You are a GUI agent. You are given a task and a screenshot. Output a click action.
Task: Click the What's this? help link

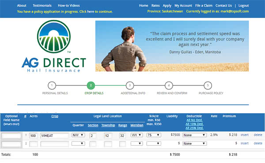(x=11, y=124)
